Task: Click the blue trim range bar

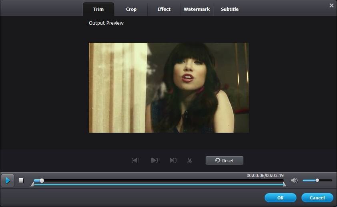Action: [x=158, y=185]
